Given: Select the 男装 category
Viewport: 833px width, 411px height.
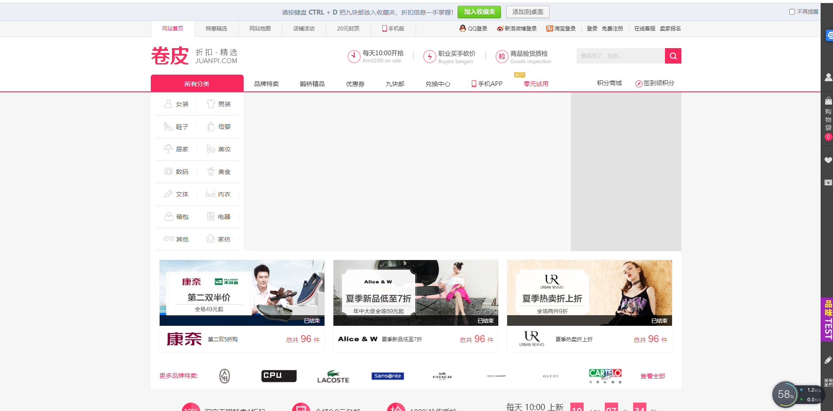Looking at the screenshot, I should coord(219,104).
